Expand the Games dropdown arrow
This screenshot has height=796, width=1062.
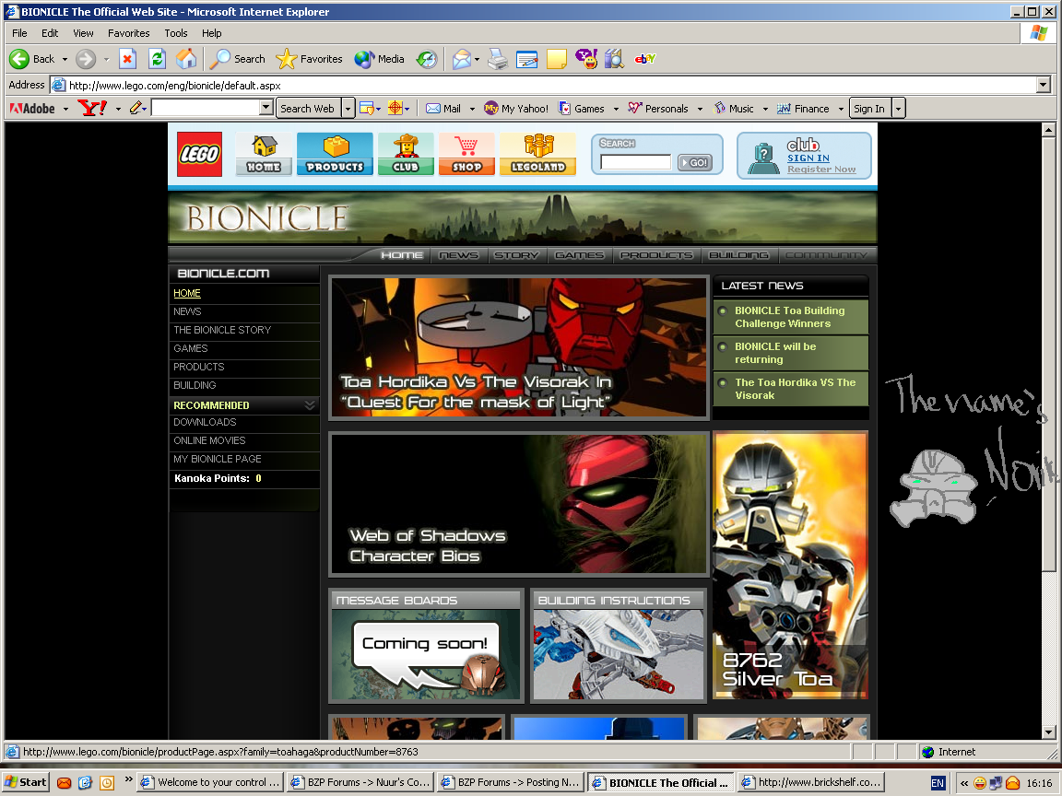click(616, 109)
